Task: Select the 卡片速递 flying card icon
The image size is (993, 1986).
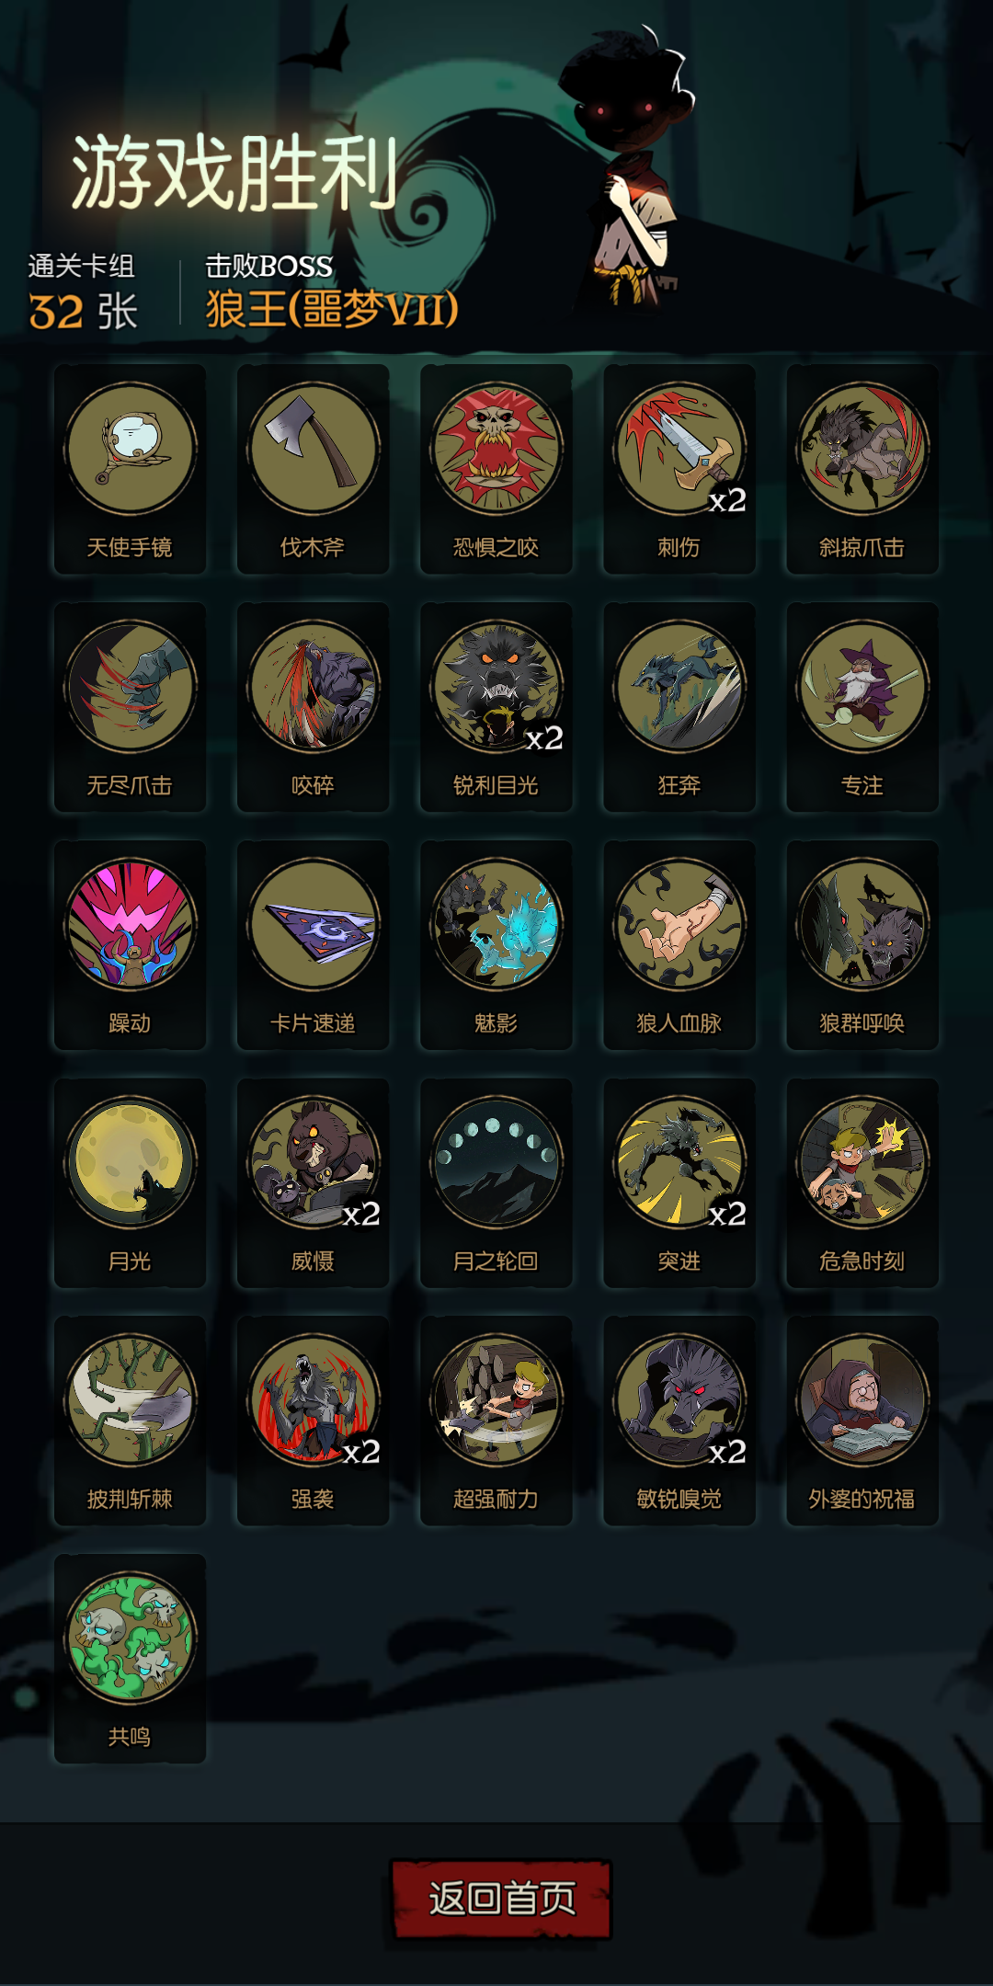Action: click(x=313, y=944)
